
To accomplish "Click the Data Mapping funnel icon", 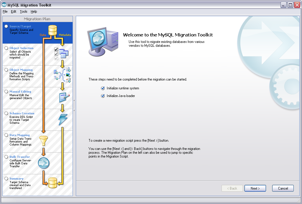I will click(44, 141).
